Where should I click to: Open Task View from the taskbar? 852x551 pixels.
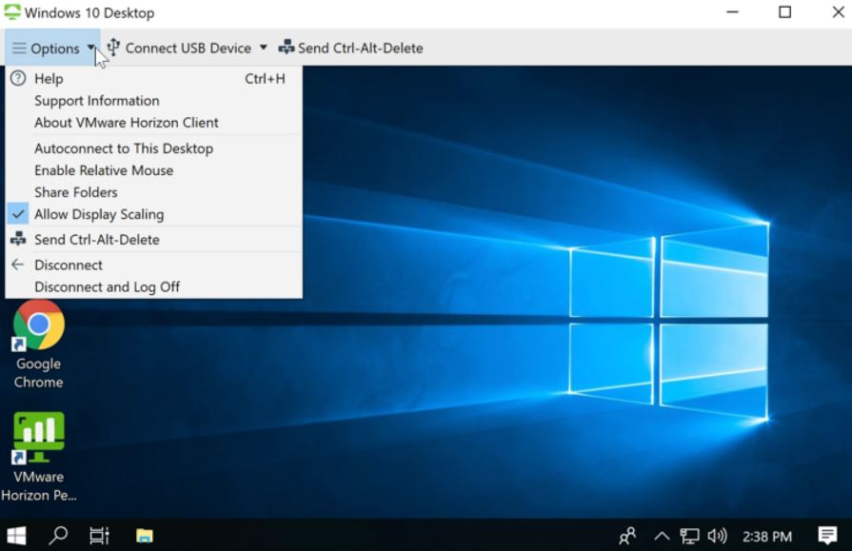(x=99, y=536)
